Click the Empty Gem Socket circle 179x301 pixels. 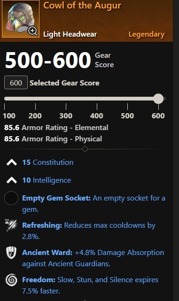click(x=11, y=198)
